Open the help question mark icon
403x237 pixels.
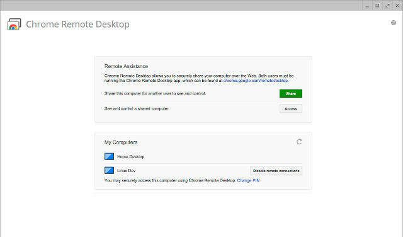pos(394,23)
